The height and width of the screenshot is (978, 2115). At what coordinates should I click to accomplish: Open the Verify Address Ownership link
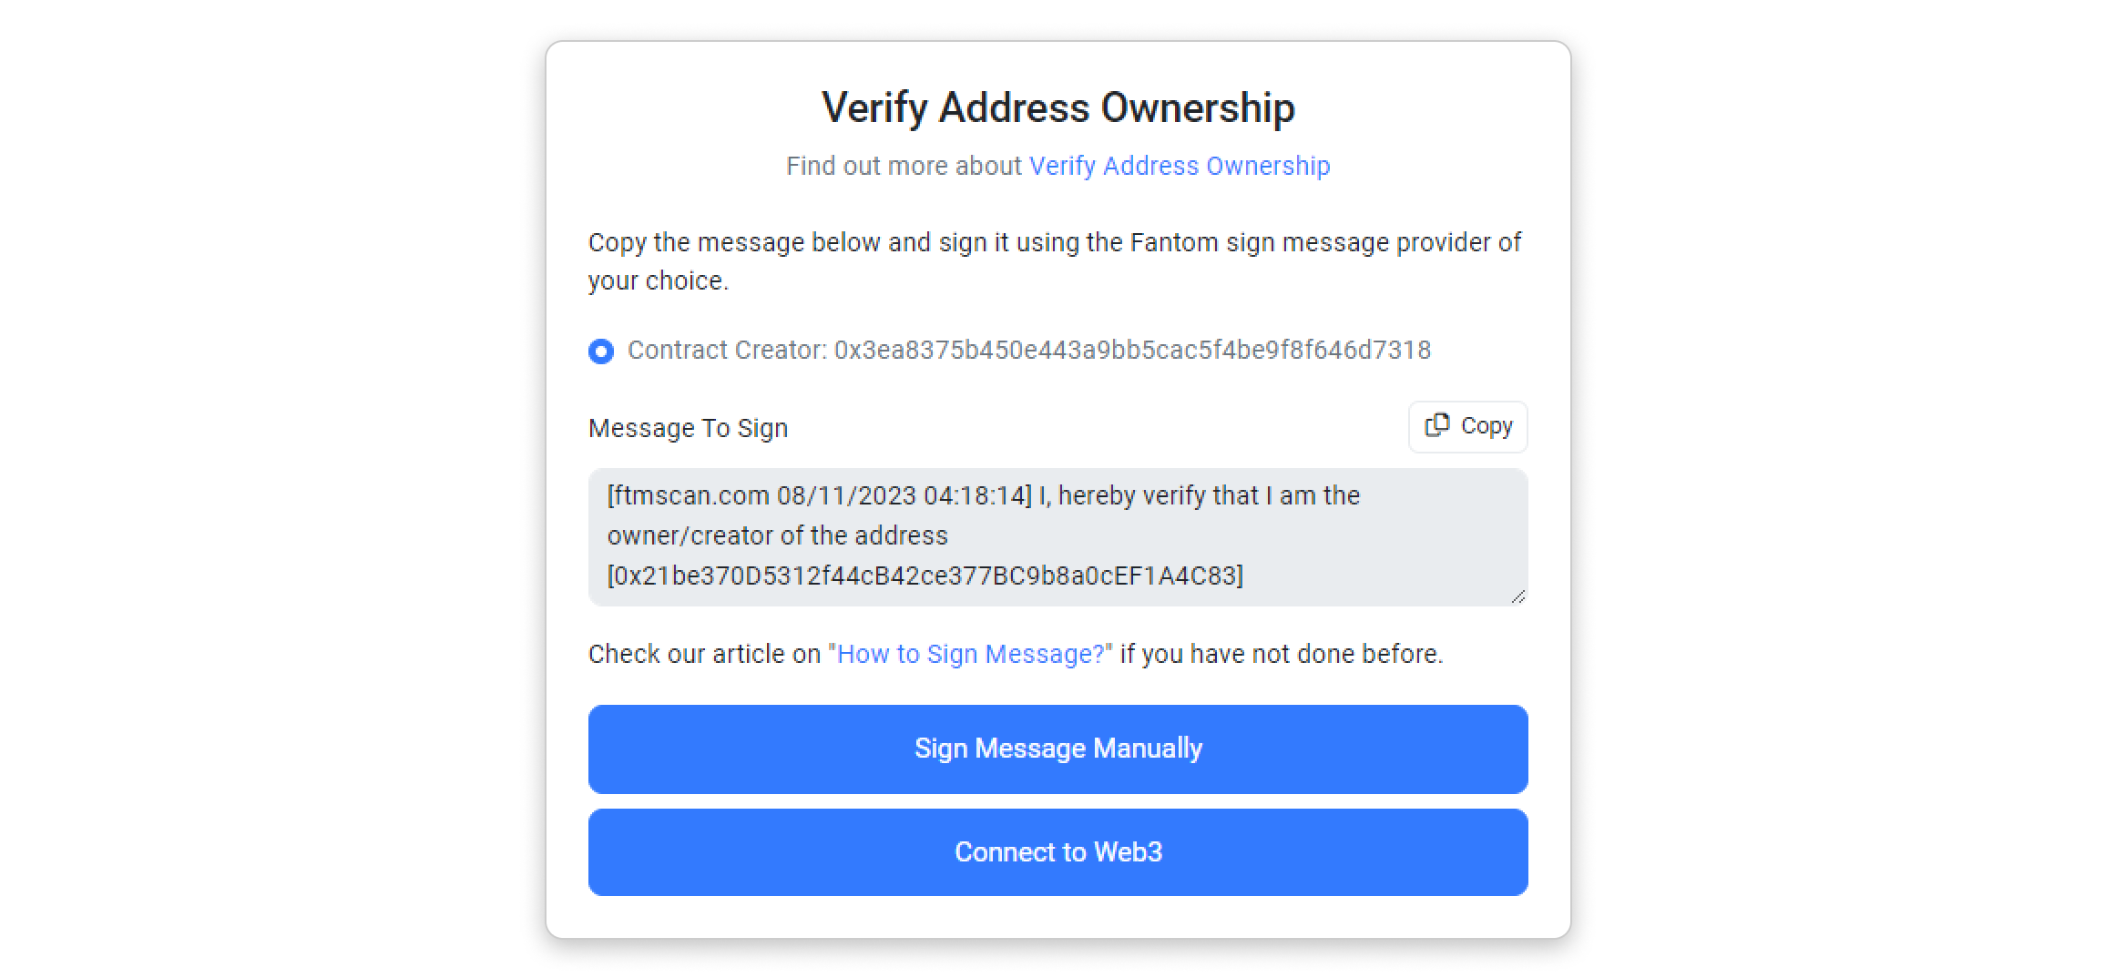pos(1179,166)
